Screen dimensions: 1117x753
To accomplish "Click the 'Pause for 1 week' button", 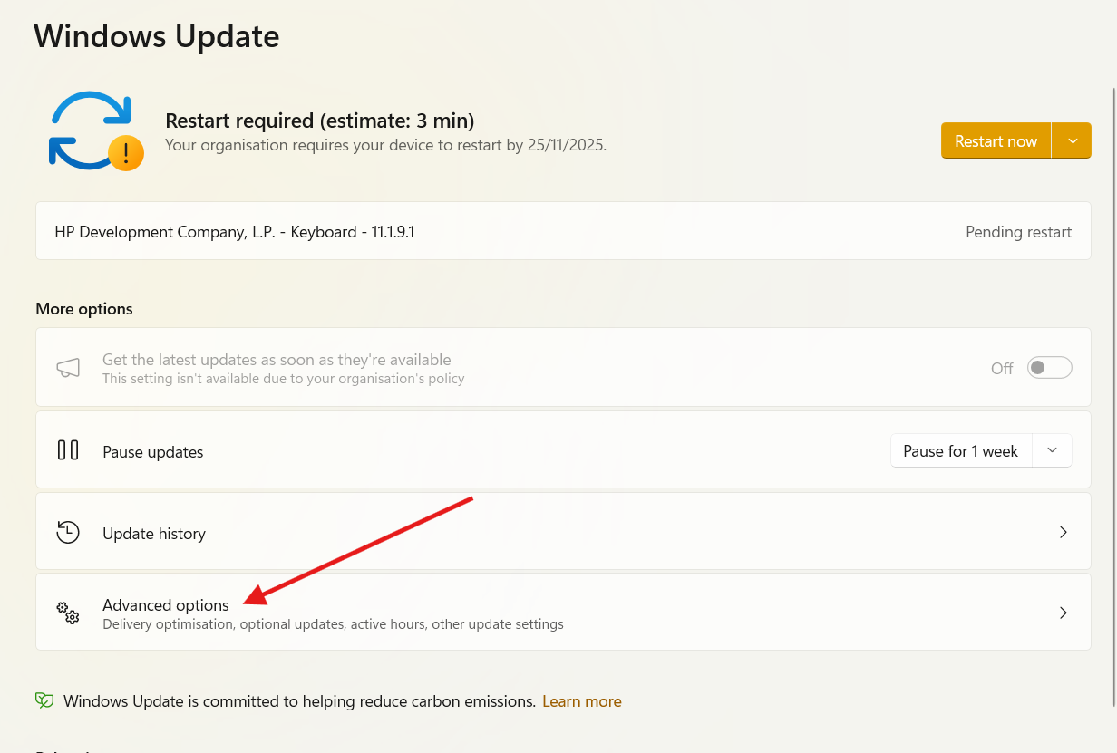I will (x=960, y=451).
